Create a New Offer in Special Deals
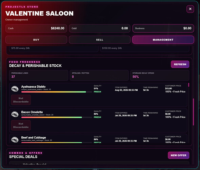 tap(178, 155)
